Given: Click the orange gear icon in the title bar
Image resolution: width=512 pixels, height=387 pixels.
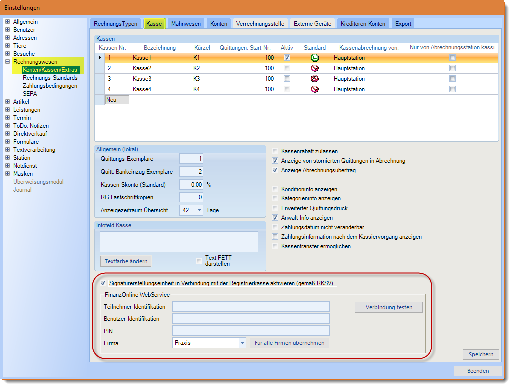Looking at the screenshot, I should pos(7,7).
